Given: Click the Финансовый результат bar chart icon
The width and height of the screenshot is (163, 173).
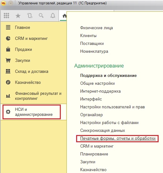Looking at the screenshot, I should (x=8, y=96).
